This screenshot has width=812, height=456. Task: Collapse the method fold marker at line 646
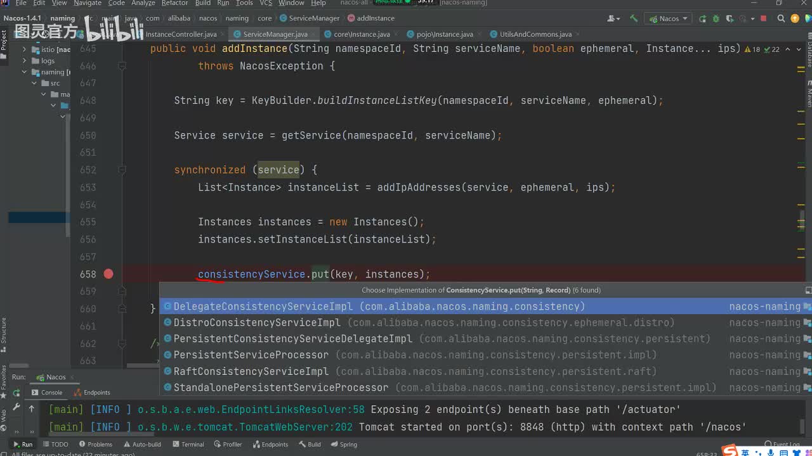(x=122, y=66)
